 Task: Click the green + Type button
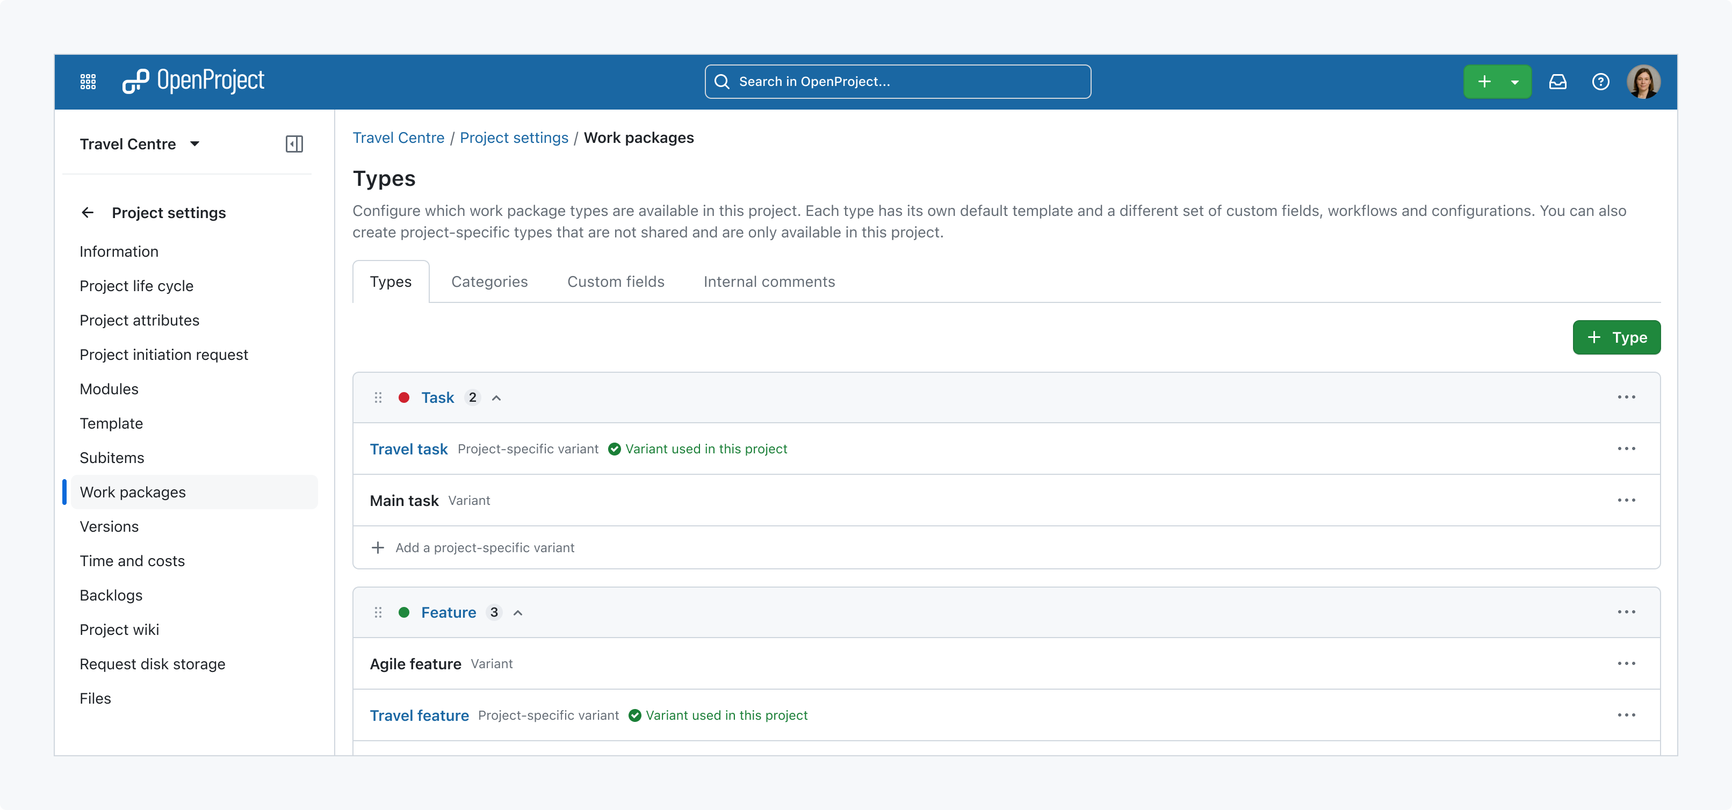1616,337
